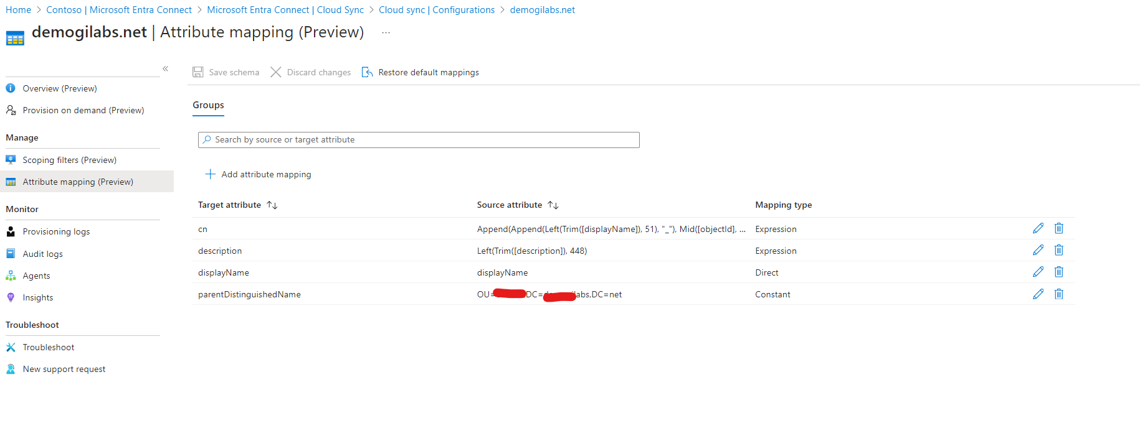The width and height of the screenshot is (1140, 423).
Task: Edit the displayName mapping pencil icon
Action: 1038,272
